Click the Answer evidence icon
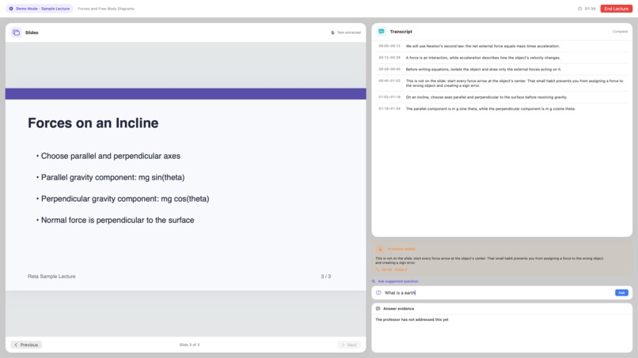The image size is (638, 358). point(378,309)
